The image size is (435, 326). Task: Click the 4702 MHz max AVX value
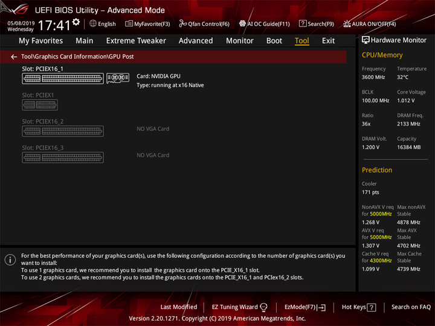pyautogui.click(x=408, y=246)
